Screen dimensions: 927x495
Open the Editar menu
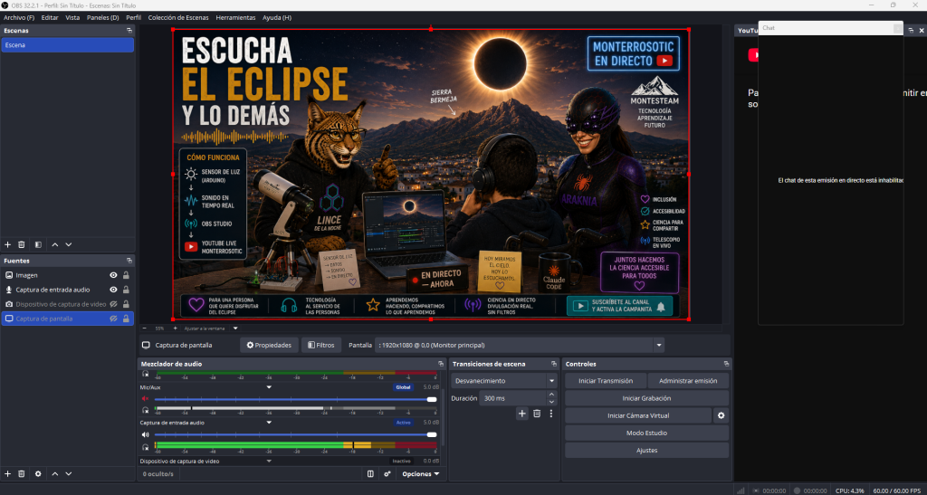click(50, 18)
